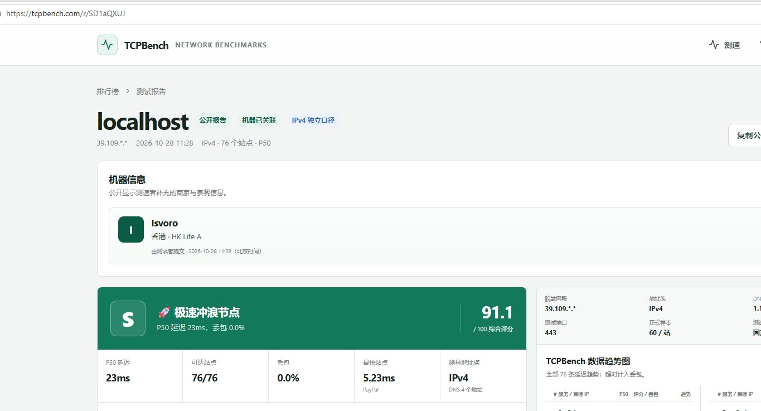Click the 39.109.*.* IP under the title
Viewport: 761px width, 411px height.
click(x=112, y=143)
